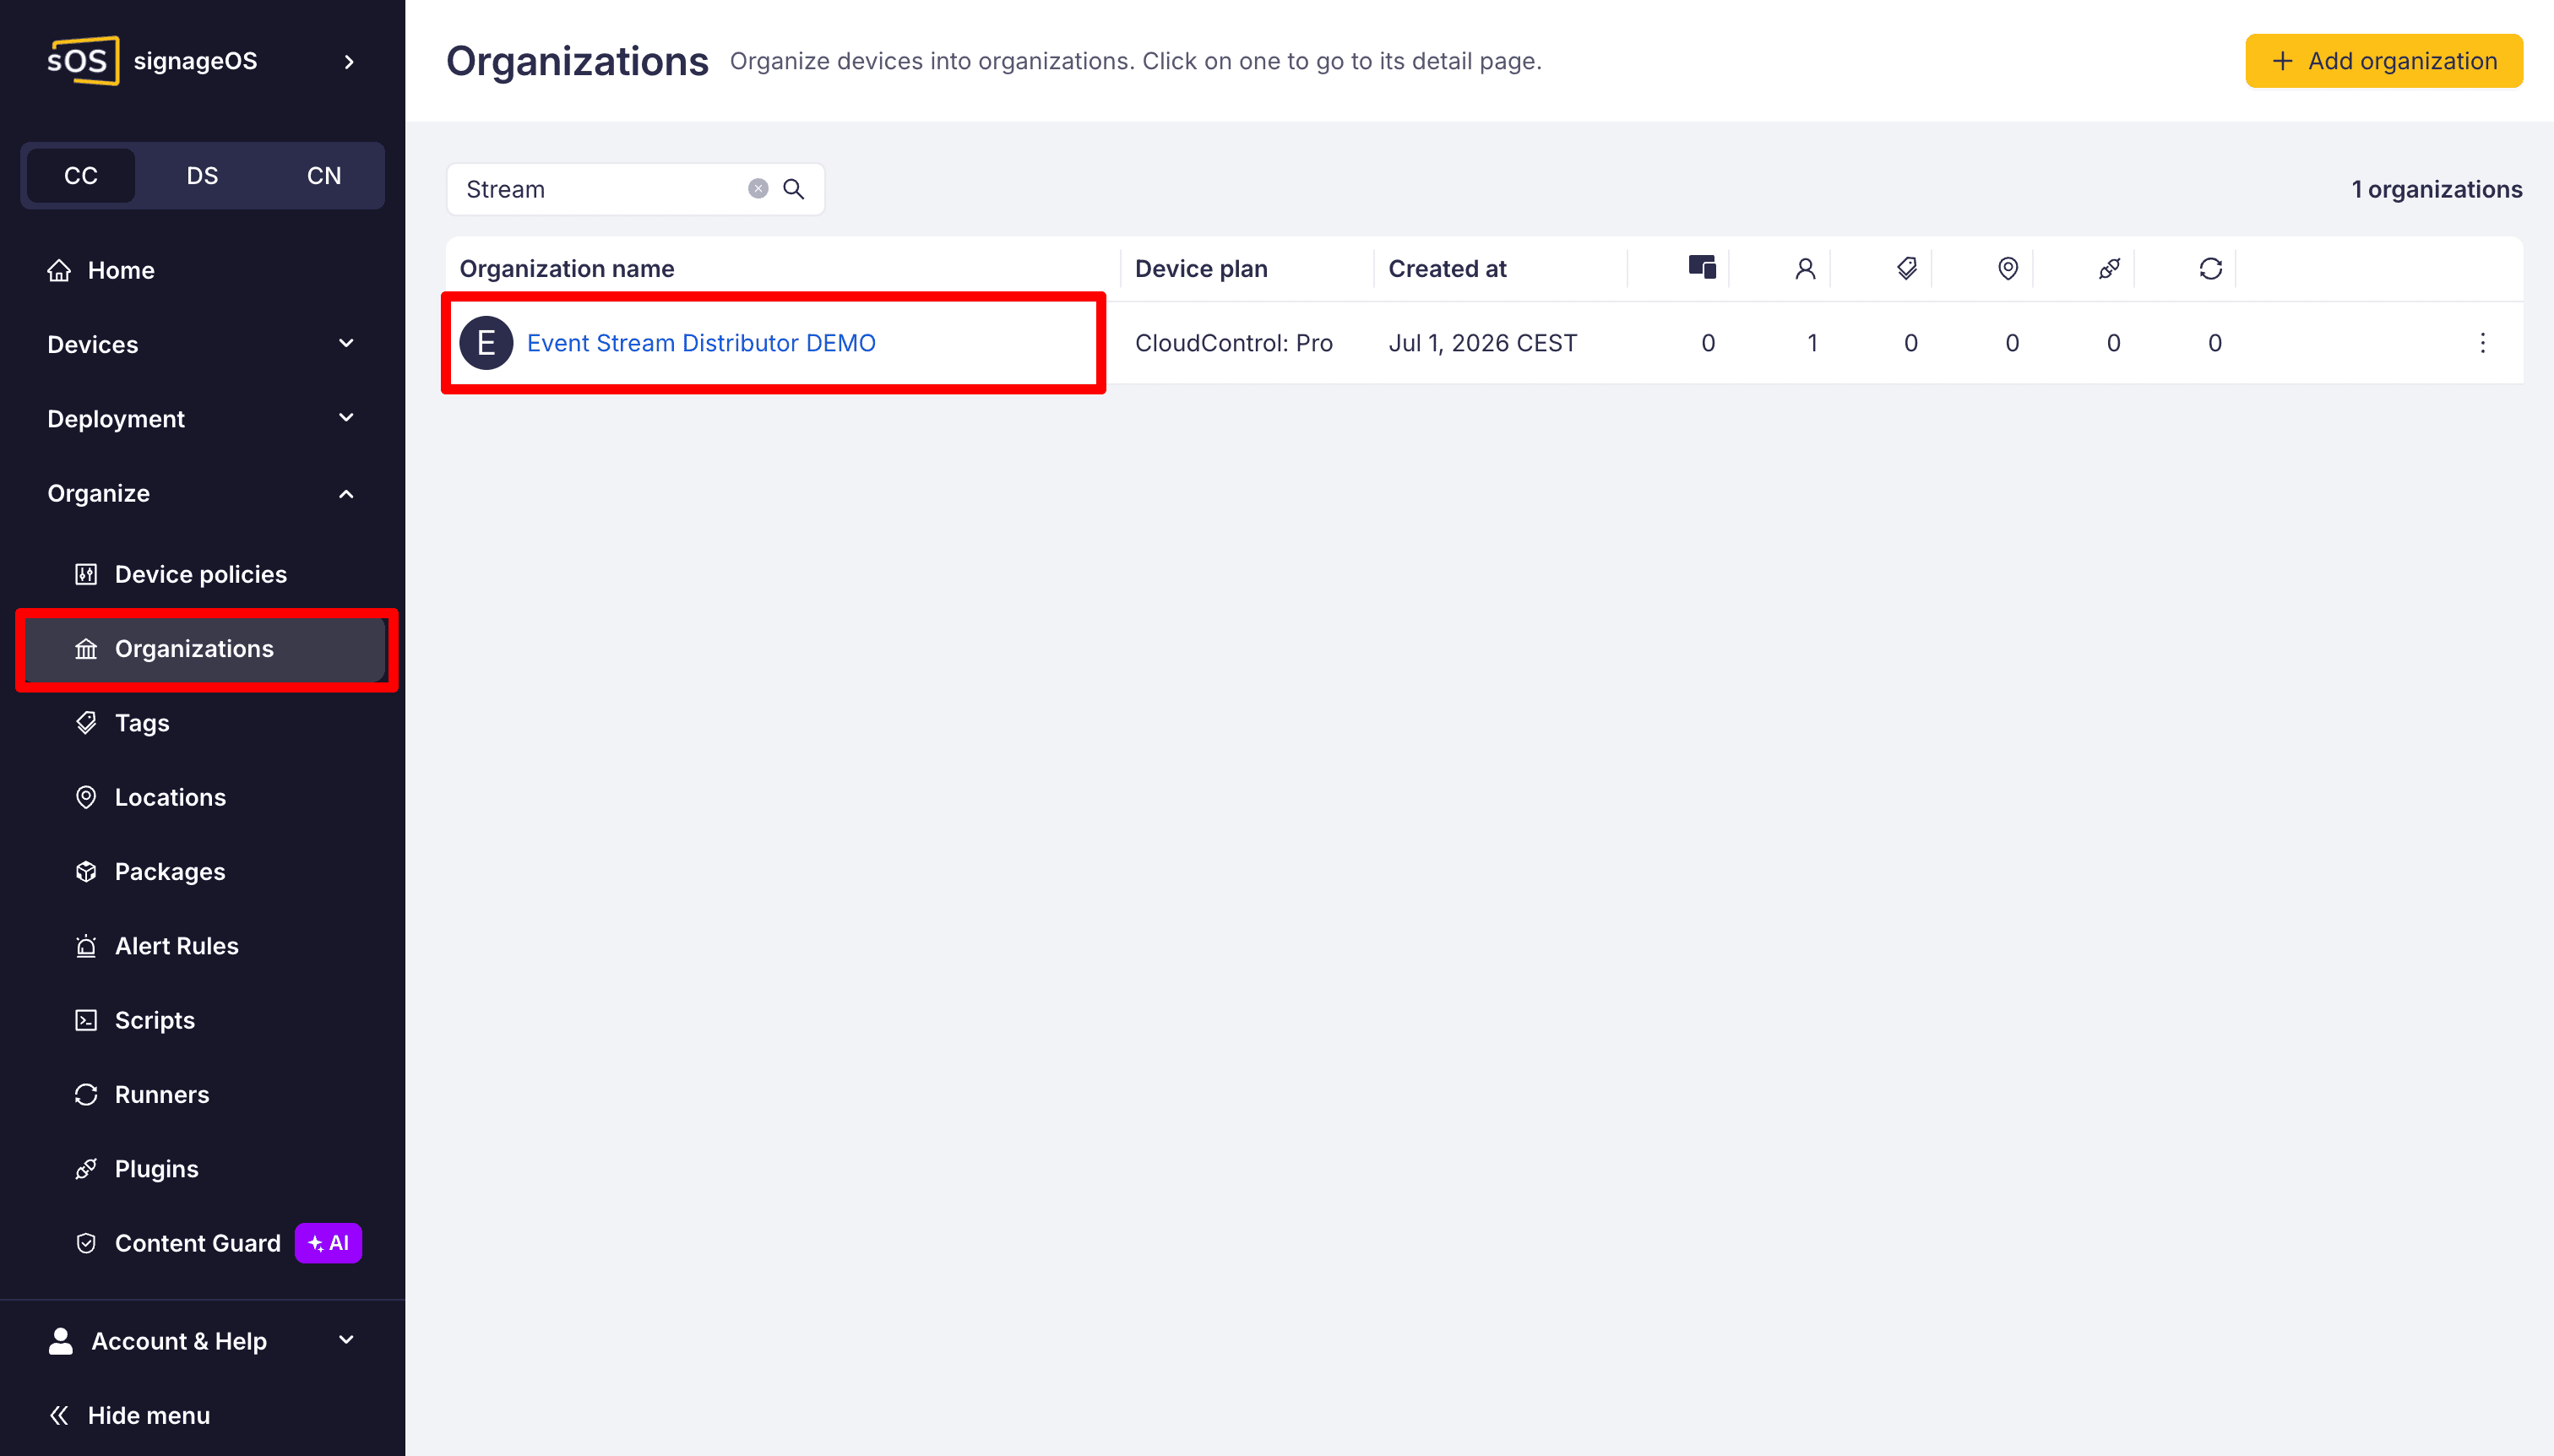
Task: Collapse the Organize menu section
Action: (202, 493)
